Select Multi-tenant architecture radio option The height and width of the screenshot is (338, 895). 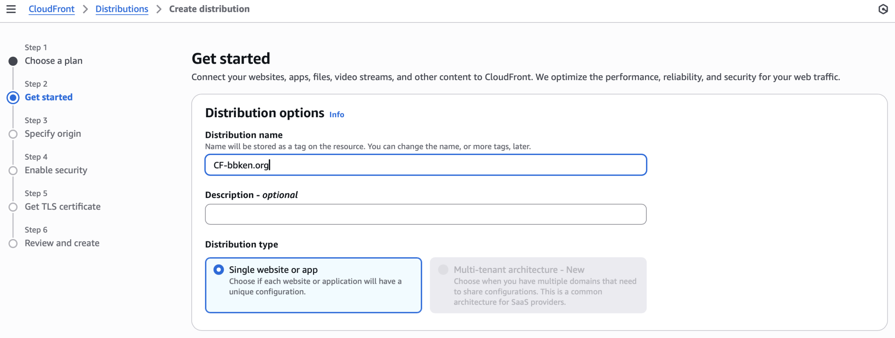coord(443,270)
